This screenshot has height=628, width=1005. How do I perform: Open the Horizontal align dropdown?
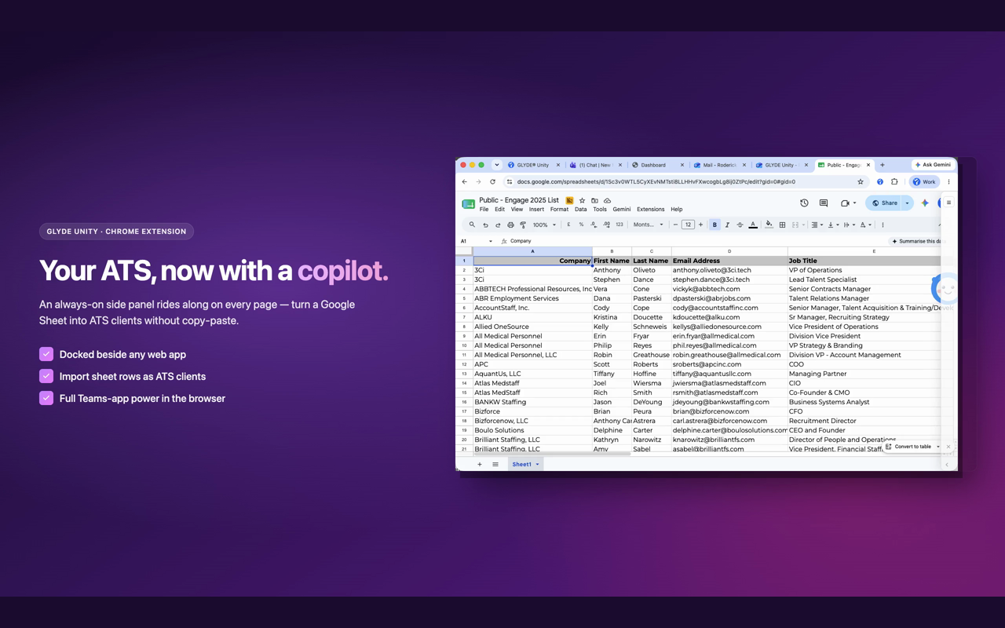tap(817, 225)
